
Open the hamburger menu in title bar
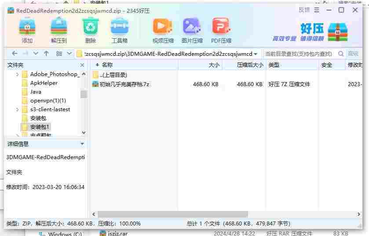click(317, 10)
